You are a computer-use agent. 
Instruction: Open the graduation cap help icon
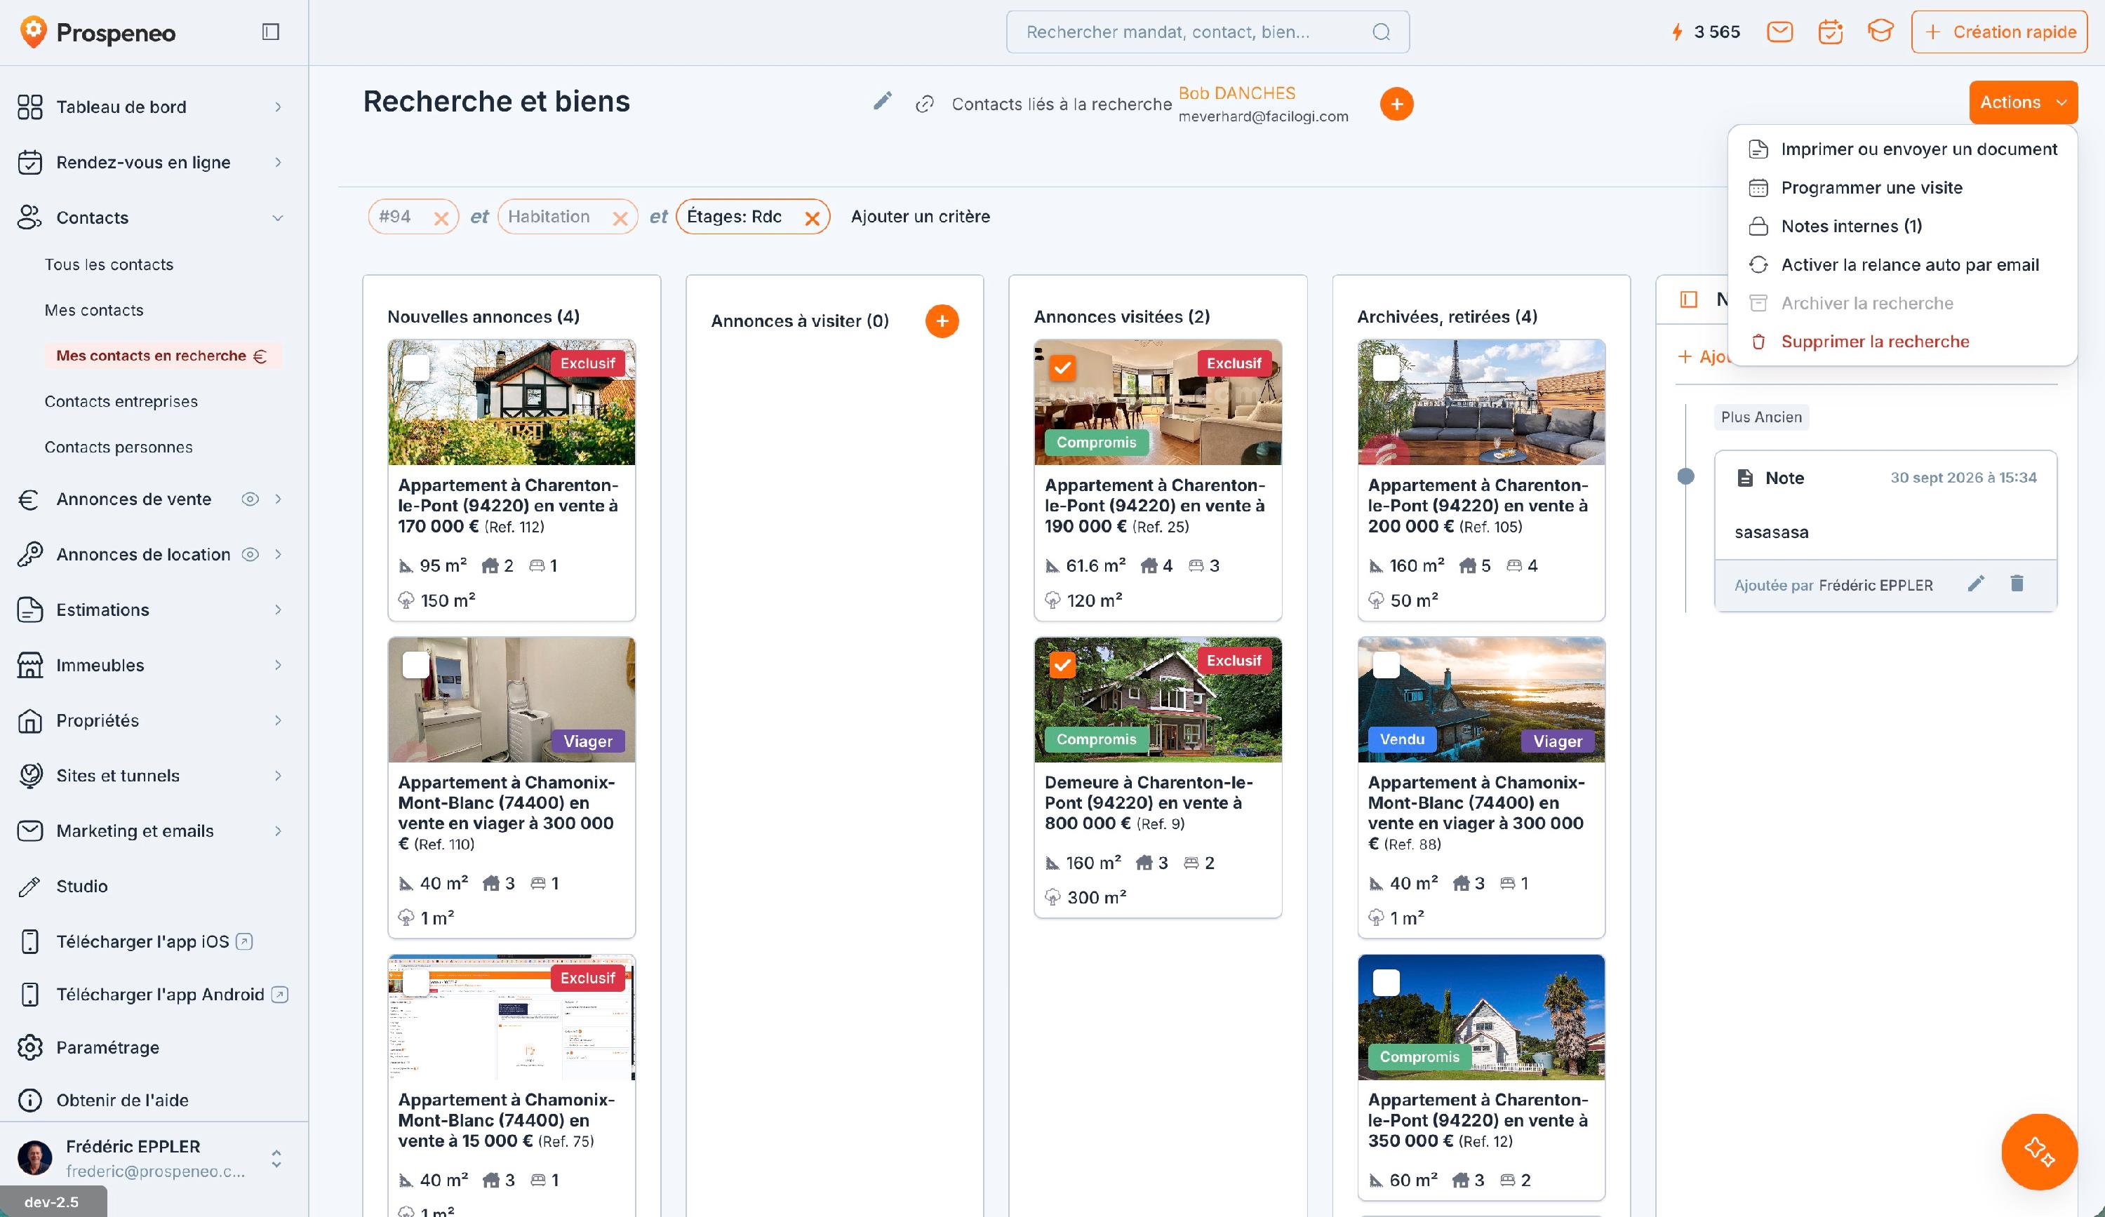click(1880, 32)
